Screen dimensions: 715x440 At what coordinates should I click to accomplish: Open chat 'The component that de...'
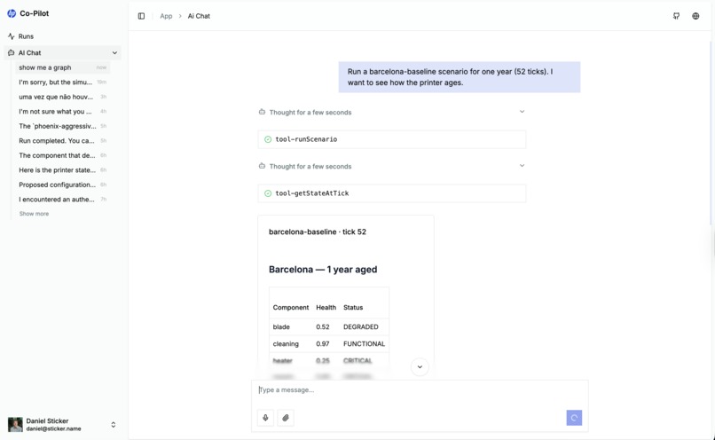coord(63,155)
